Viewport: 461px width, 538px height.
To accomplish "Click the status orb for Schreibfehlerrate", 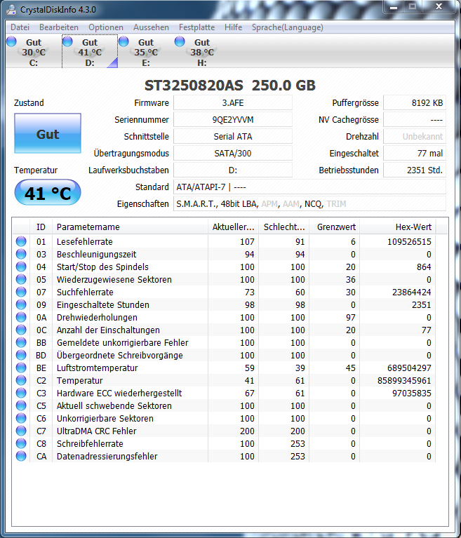I will 21,443.
